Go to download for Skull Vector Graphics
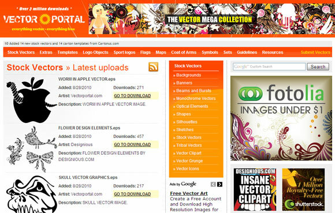The width and height of the screenshot is (335, 213). point(132,194)
